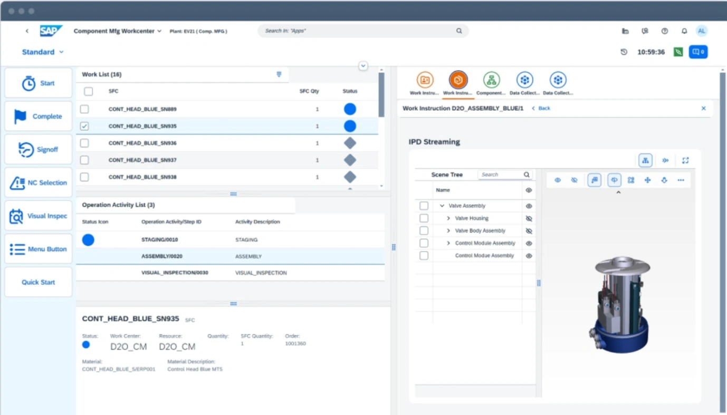Click the three-dots more options in viewer toolbar
This screenshot has height=415, width=727.
[x=681, y=180]
